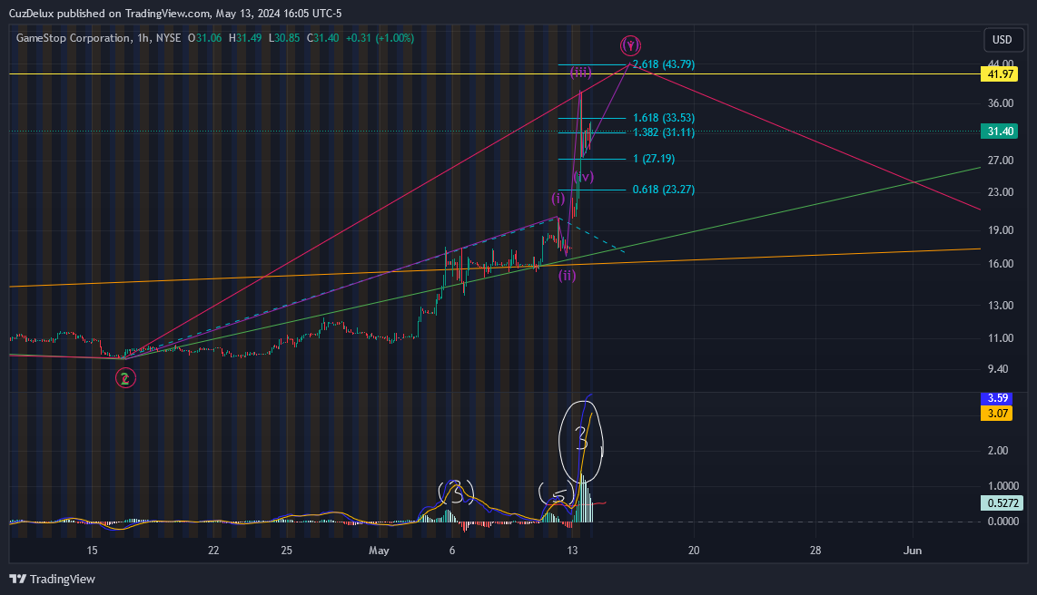This screenshot has width=1037, height=595.
Task: Click the 1.382 (31.11) Fibonacci label
Action: pos(664,132)
